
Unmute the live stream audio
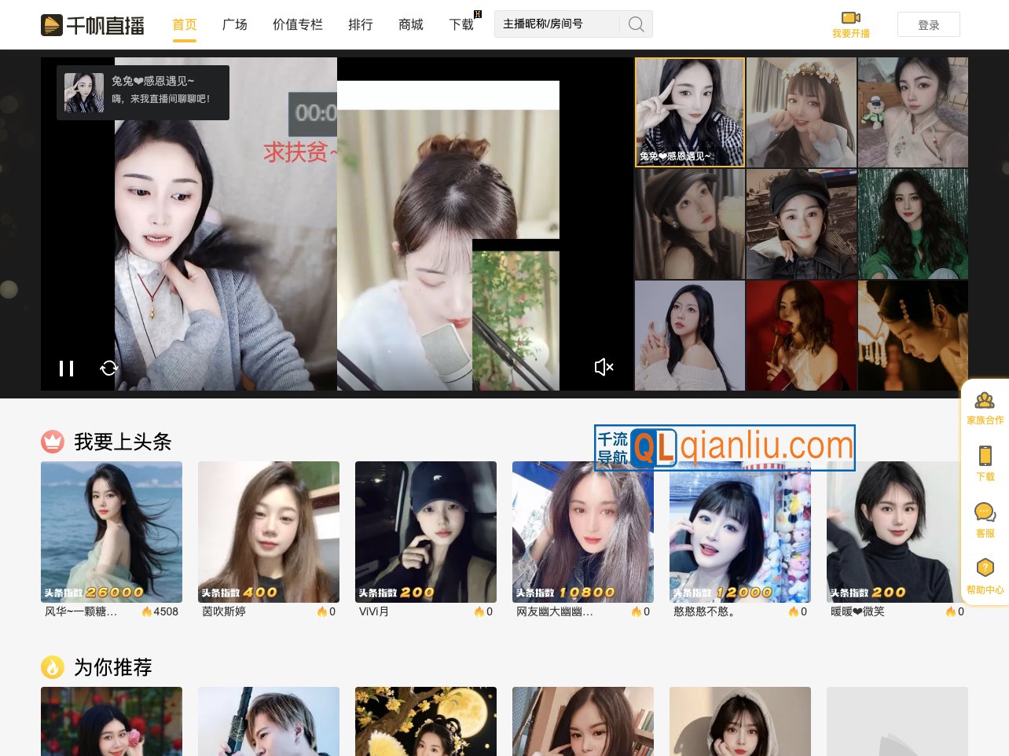point(604,367)
